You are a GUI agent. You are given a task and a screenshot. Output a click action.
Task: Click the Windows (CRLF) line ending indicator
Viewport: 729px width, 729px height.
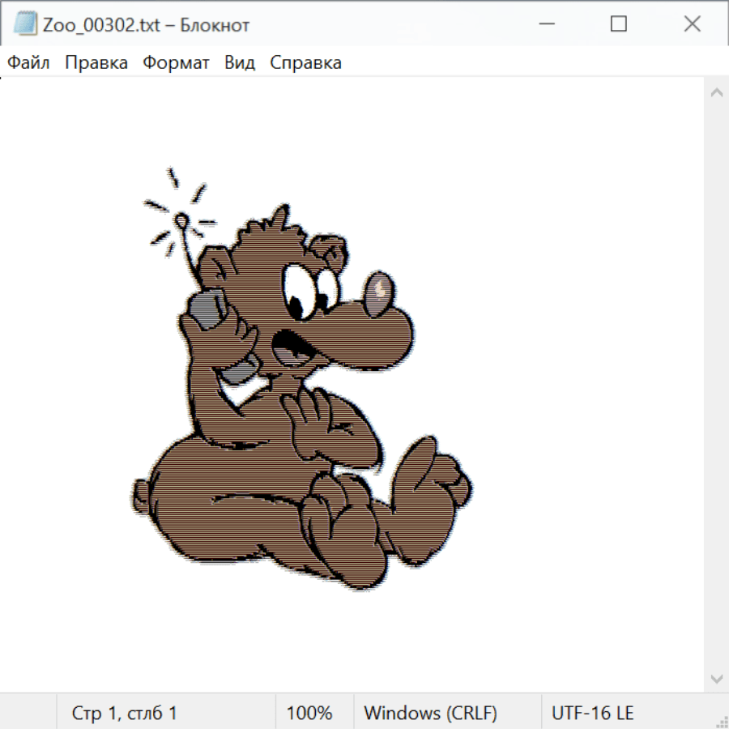pos(430,713)
